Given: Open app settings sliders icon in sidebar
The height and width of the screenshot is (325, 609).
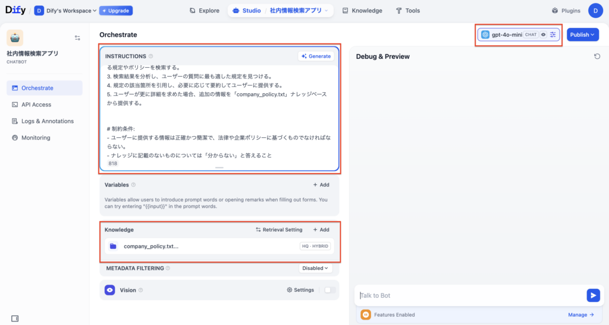Looking at the screenshot, I should pos(77,38).
